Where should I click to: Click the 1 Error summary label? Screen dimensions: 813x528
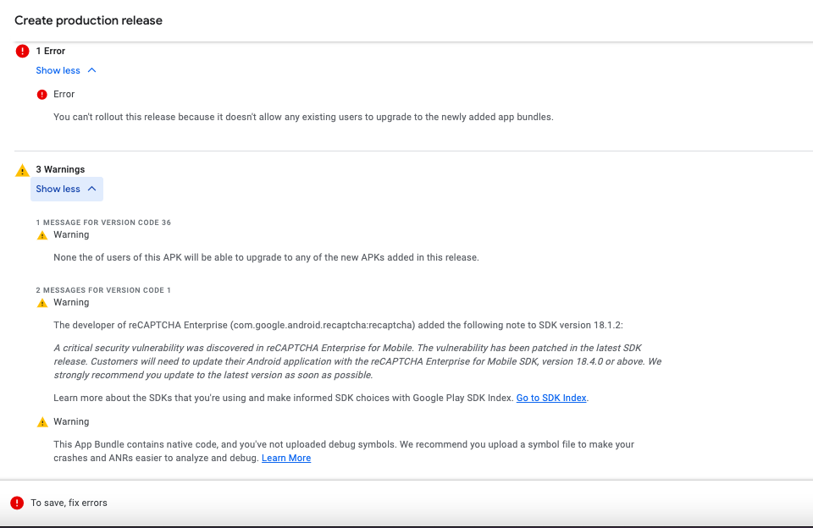[51, 51]
